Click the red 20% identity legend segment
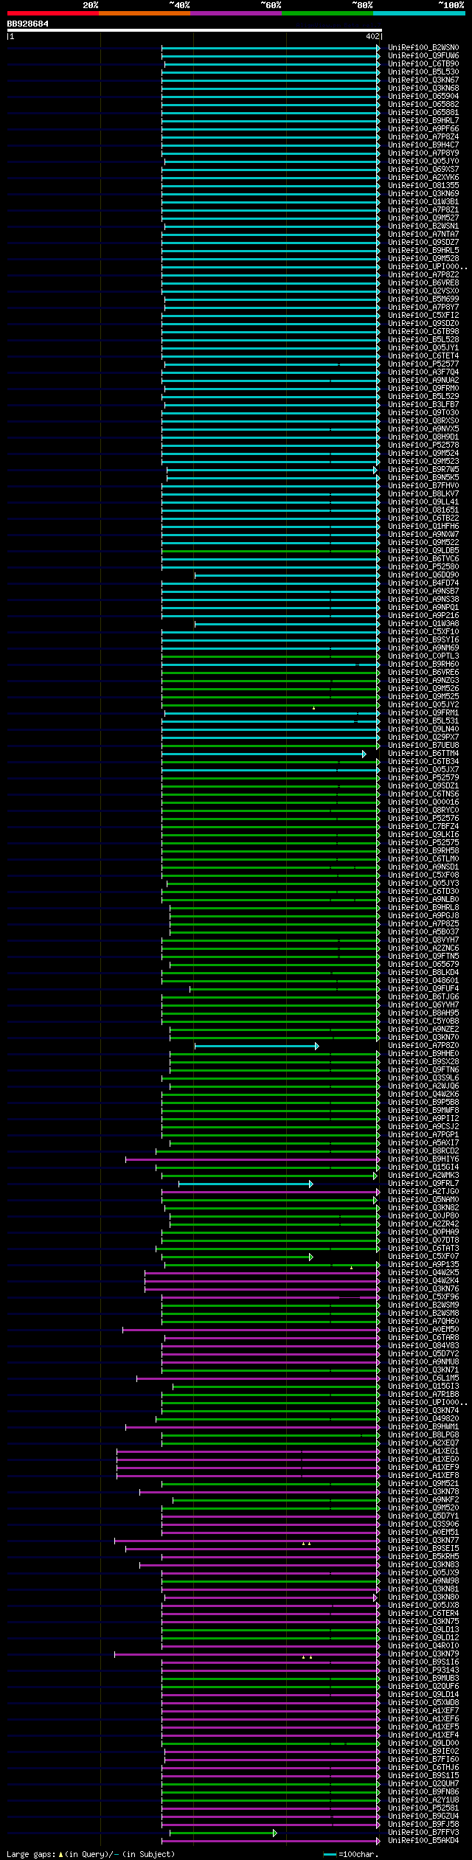Viewport: 472px width, 1860px height. tap(52, 13)
